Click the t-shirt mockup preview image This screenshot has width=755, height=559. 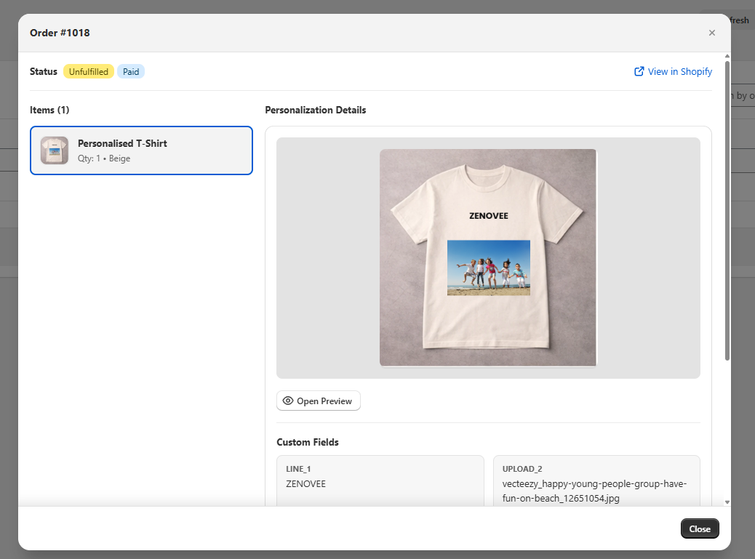click(x=487, y=258)
